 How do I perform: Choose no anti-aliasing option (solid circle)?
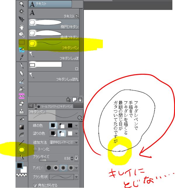point(49,168)
